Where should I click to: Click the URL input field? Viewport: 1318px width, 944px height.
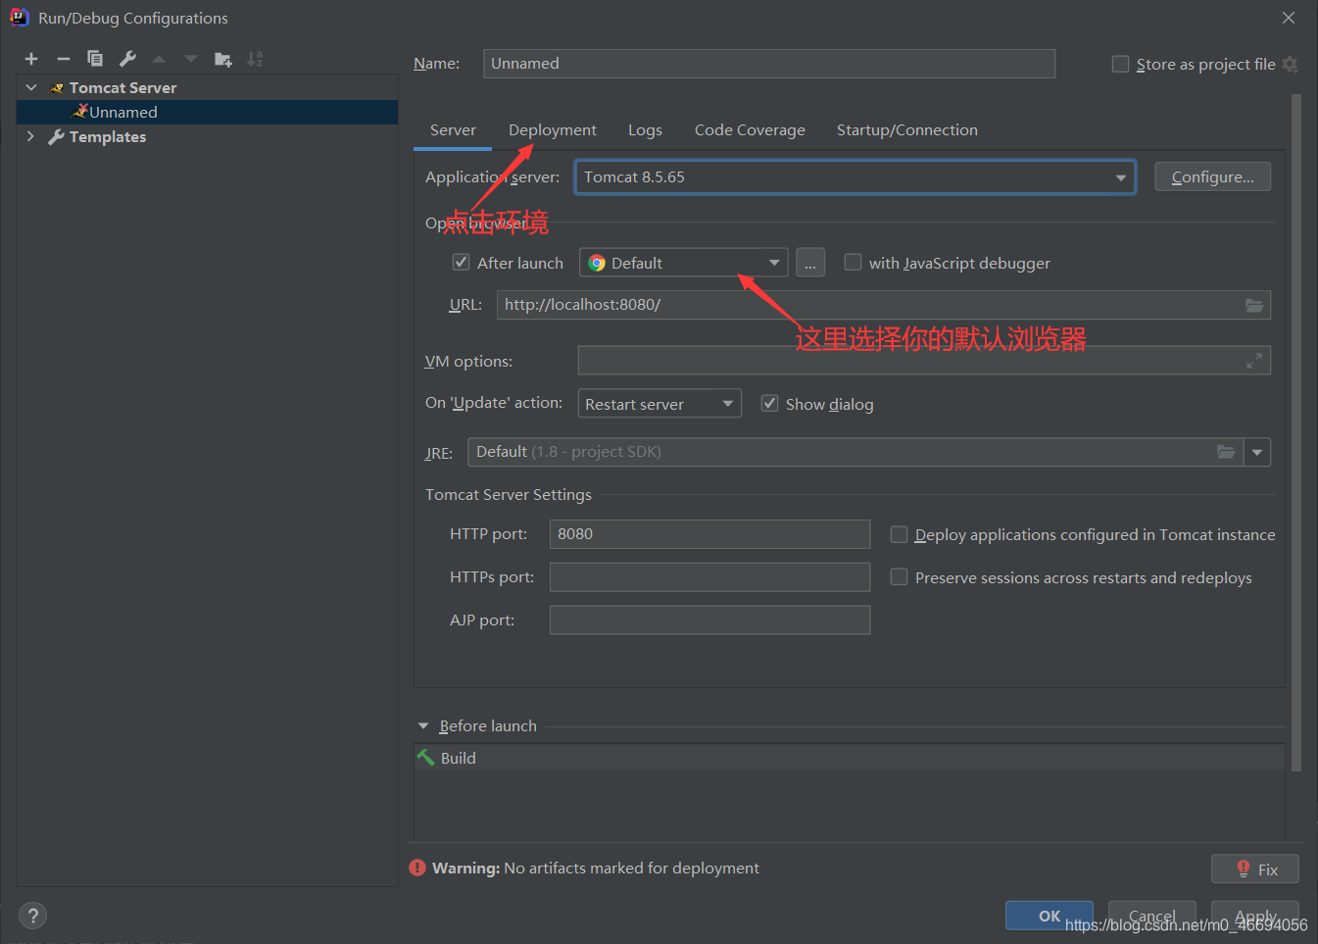coord(884,305)
